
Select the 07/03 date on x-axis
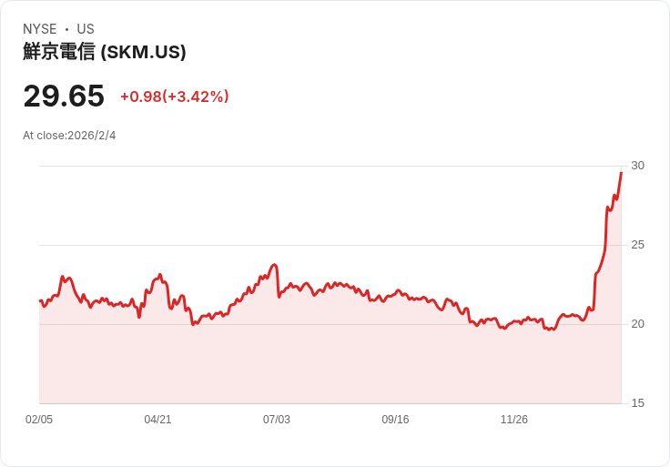pyautogui.click(x=277, y=420)
